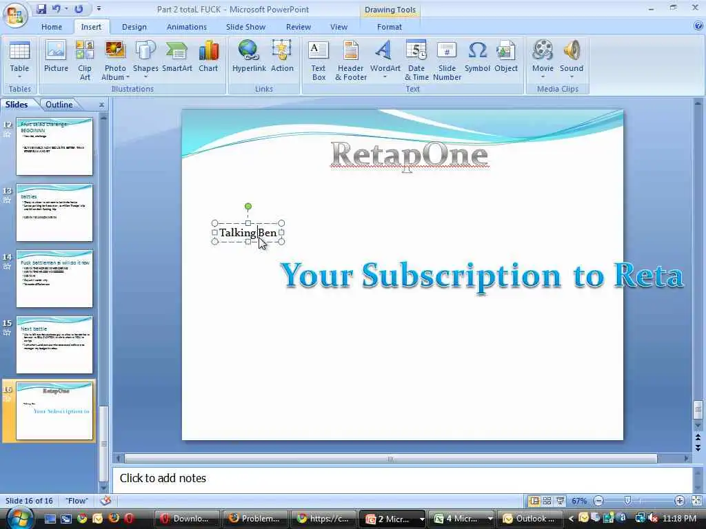This screenshot has width=706, height=529.
Task: Jump to next slide button
Action: 698,448
